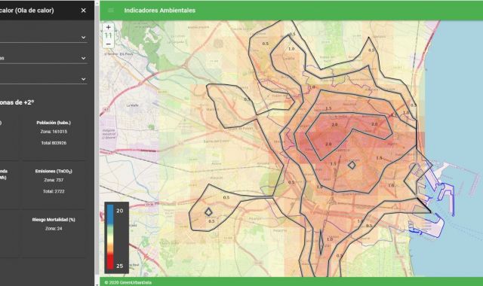Image resolution: width=483 pixels, height=286 pixels.
Task: Click the 'Total: 2722' emissions value
Action: (x=54, y=191)
